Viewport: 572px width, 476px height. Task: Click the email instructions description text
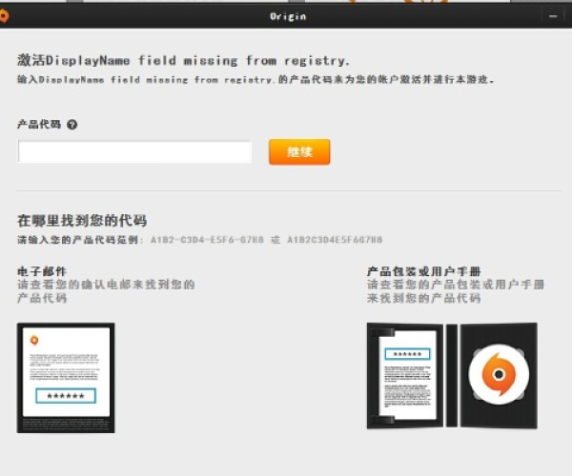pos(105,291)
